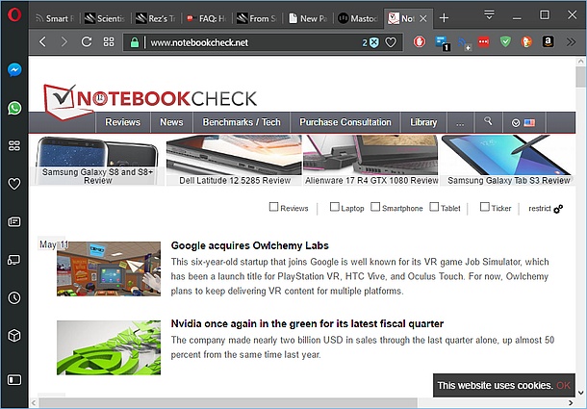
Task: Click the RSS feed subscribe extension
Action: tap(464, 43)
